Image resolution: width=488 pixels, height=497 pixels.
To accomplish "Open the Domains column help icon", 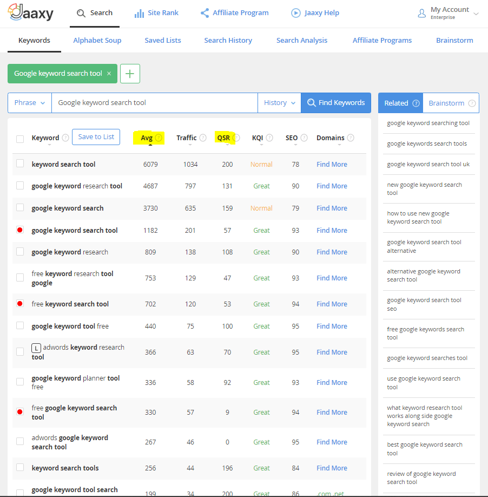I will pos(351,138).
